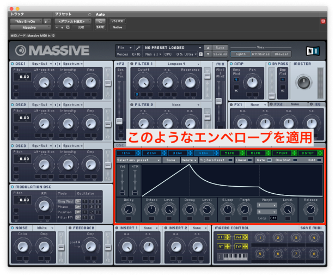Viewport: 335px width, 276px height.
Task: Enable the Gate checkbox in envelope
Action: (x=269, y=161)
